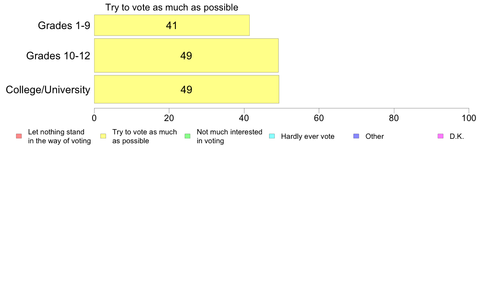Click the 100 tick label on x-axis

469,118
